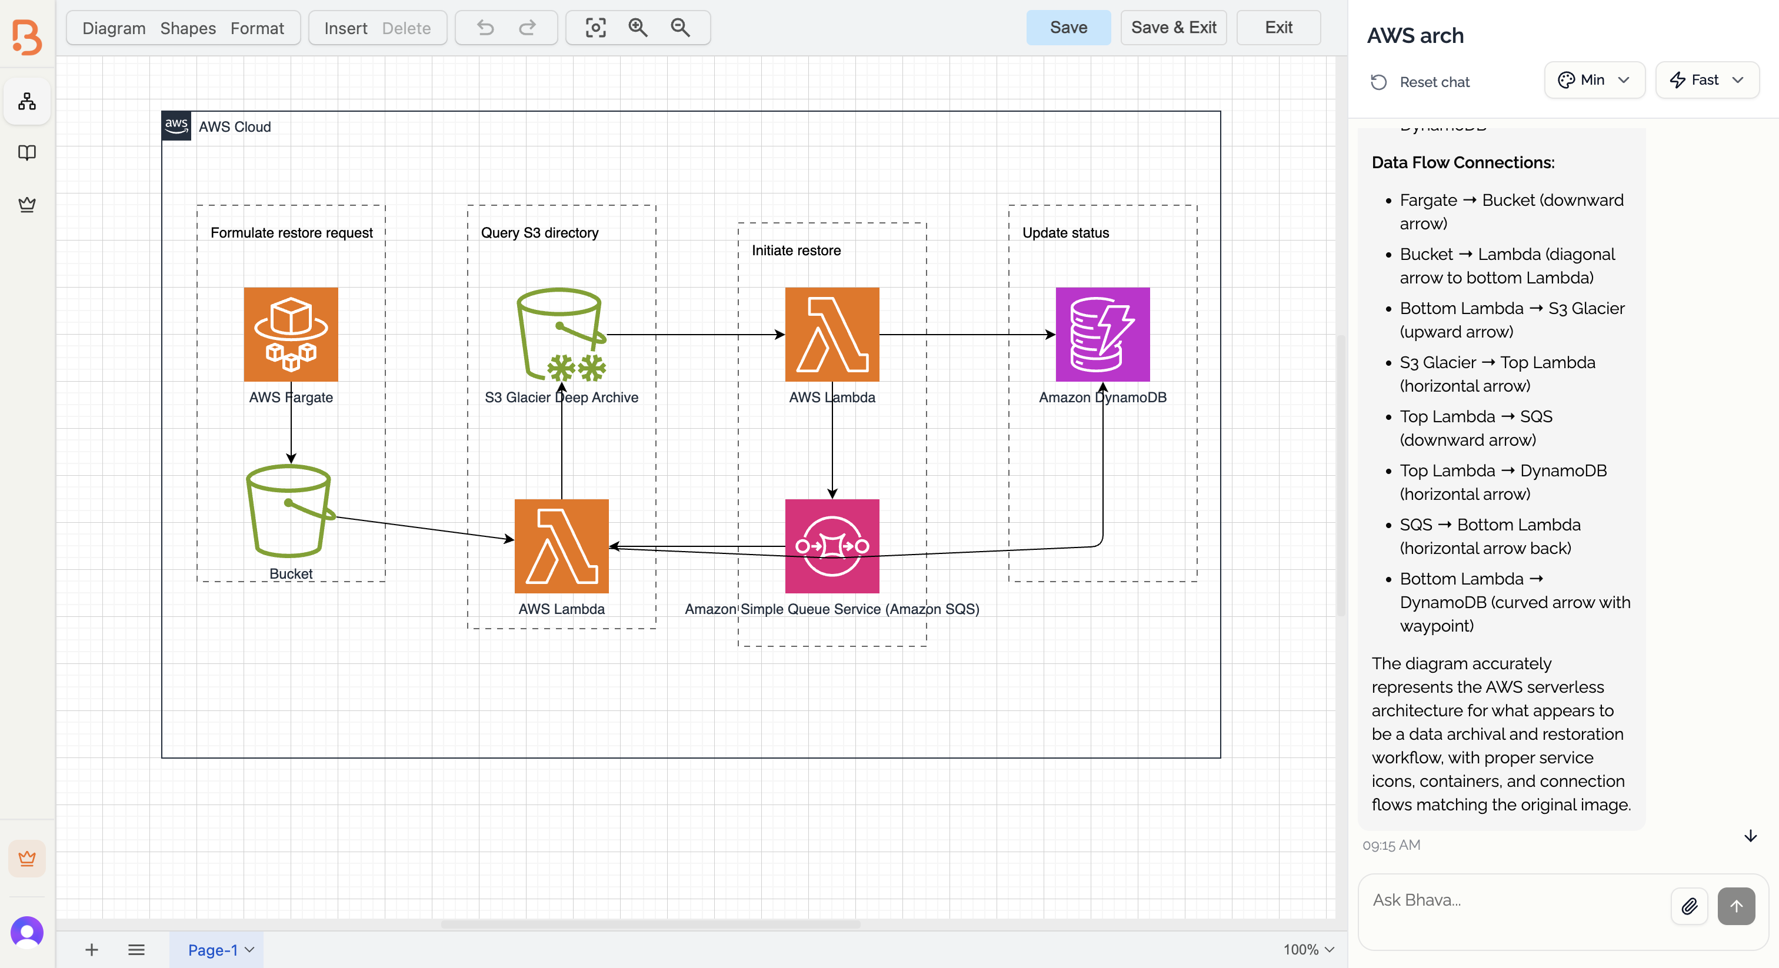Viewport: 1779px width, 968px height.
Task: Open the Diagram menu
Action: (x=114, y=28)
